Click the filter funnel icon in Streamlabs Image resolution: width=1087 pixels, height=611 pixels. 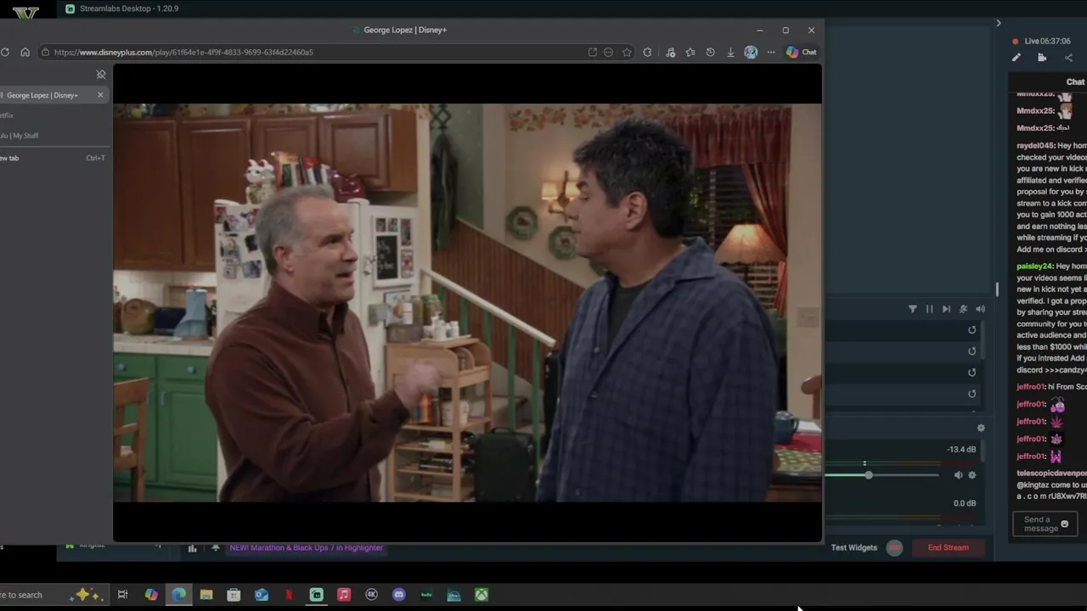912,309
